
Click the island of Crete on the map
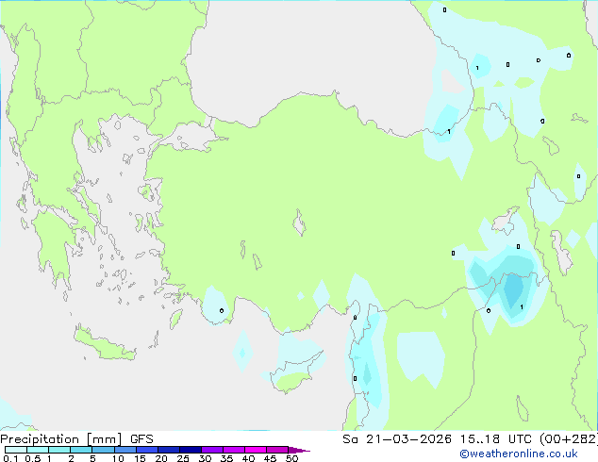pyautogui.click(x=104, y=344)
